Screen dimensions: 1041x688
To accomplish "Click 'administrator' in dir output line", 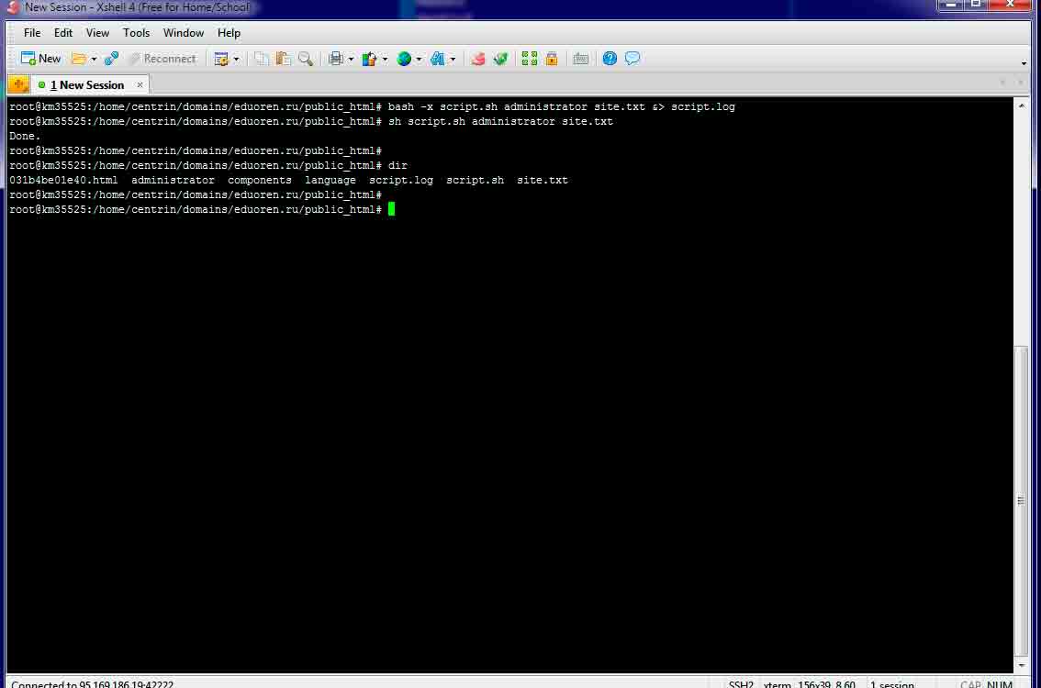I will [x=173, y=180].
